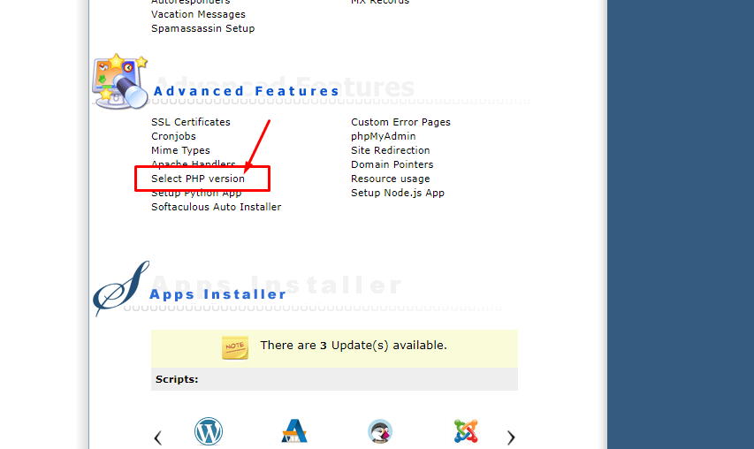
Task: Open Setup Python App
Action: click(x=196, y=193)
